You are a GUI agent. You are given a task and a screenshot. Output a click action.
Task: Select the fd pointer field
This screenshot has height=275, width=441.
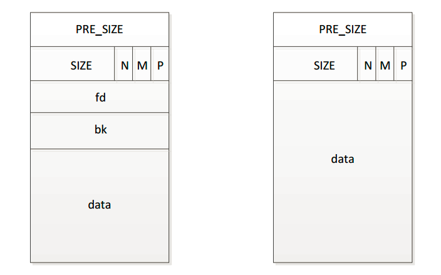pyautogui.click(x=100, y=97)
